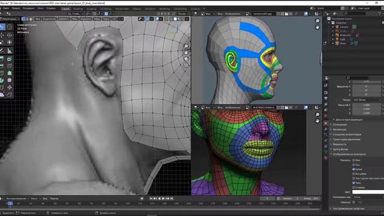The image size is (384, 216).
Task: Expand the Коллекции panel
Action: click(340, 130)
